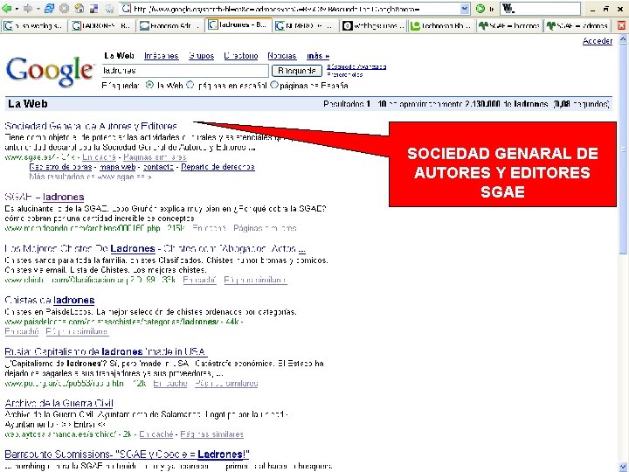629x472 pixels.
Task: Click 'Páginas similares' under Archivo de la Guerra Civil
Action: point(211,434)
